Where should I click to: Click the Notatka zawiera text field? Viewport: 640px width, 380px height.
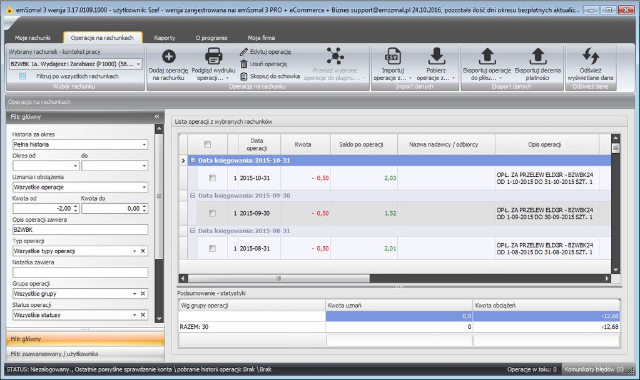[81, 272]
